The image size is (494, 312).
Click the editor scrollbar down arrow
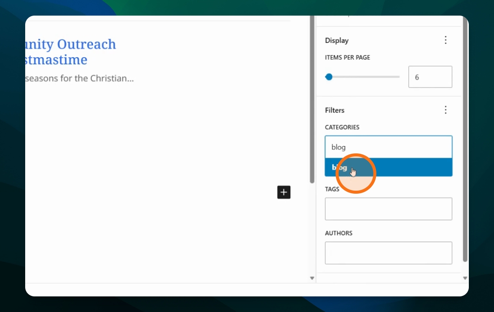click(x=312, y=278)
